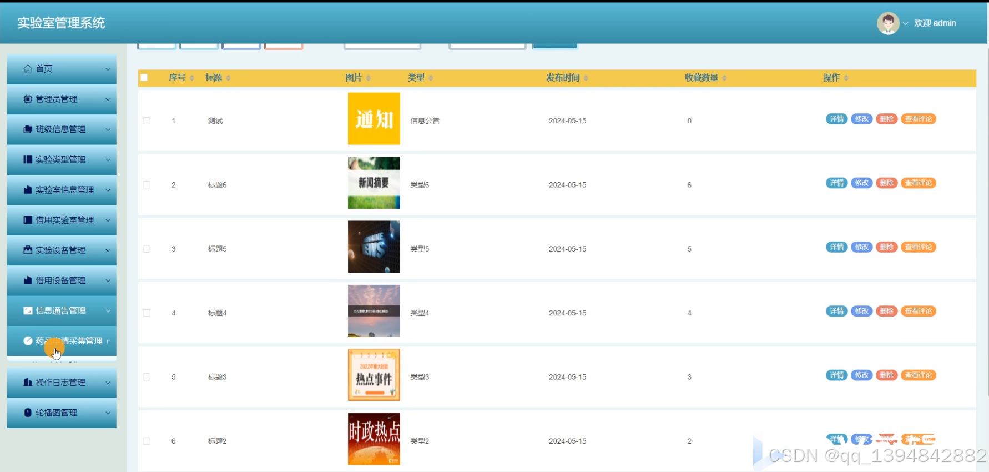Click the 管理员管理 gear icon

(x=28, y=99)
